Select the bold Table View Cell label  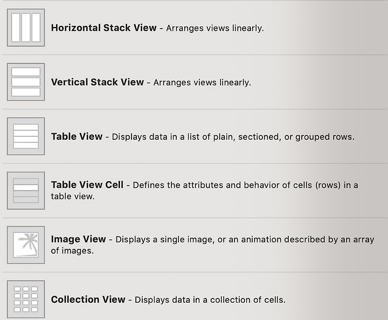click(87, 185)
